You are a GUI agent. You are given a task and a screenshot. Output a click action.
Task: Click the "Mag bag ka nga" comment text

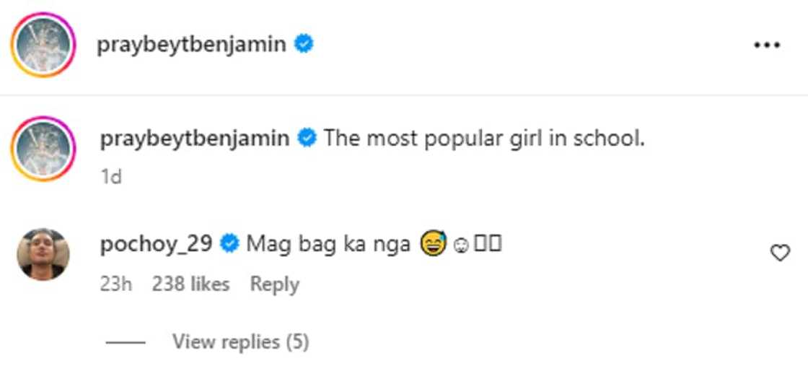coord(328,245)
